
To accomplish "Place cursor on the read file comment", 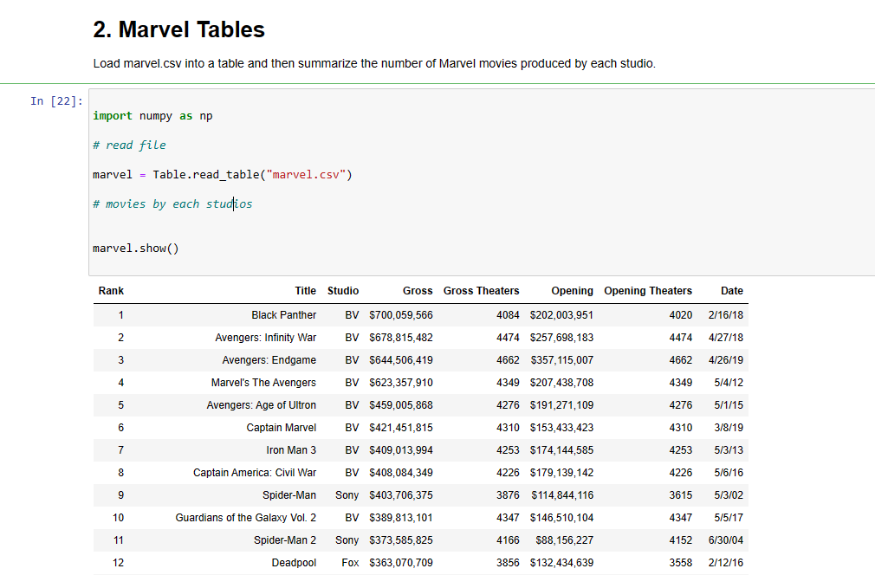I will pyautogui.click(x=129, y=145).
